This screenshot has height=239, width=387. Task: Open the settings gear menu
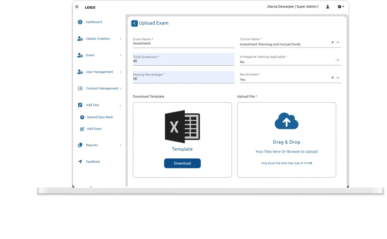click(340, 7)
